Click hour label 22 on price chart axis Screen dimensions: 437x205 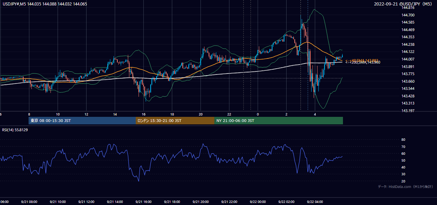point(229,114)
